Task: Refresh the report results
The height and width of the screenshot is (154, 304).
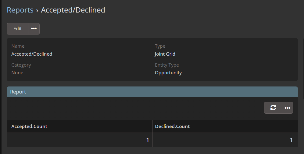Action: [273, 108]
